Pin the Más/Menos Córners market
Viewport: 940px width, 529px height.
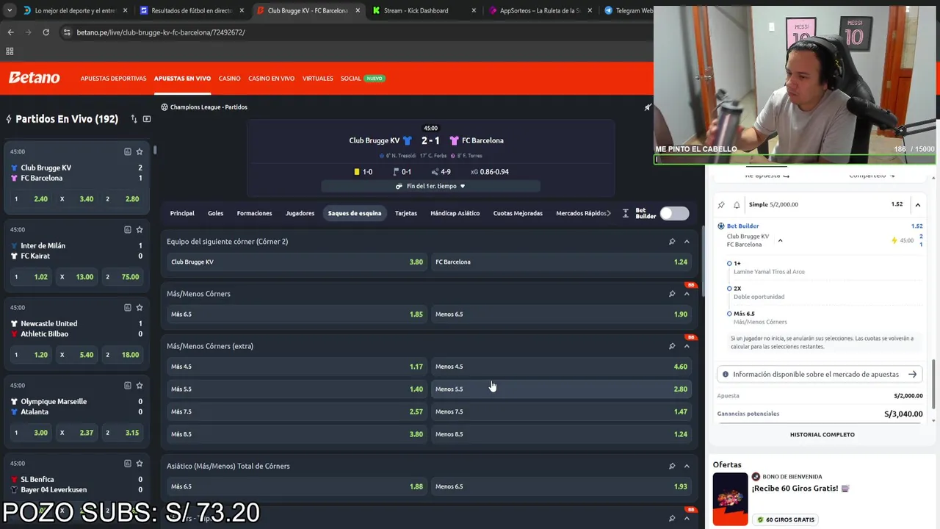pyautogui.click(x=672, y=294)
